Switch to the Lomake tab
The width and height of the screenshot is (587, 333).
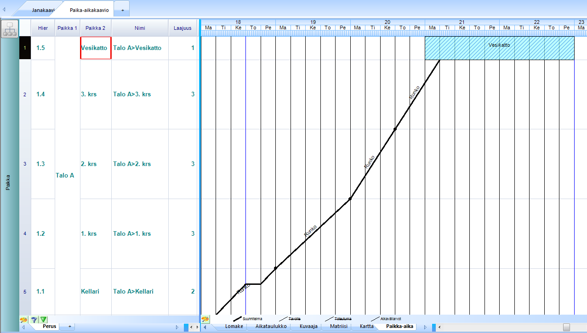tap(234, 327)
